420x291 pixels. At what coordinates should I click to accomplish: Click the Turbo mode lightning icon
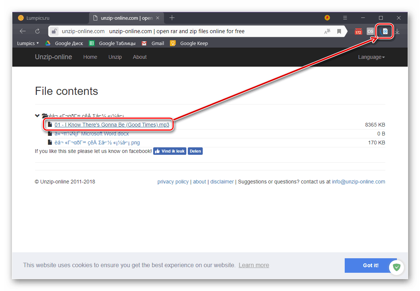point(327,17)
